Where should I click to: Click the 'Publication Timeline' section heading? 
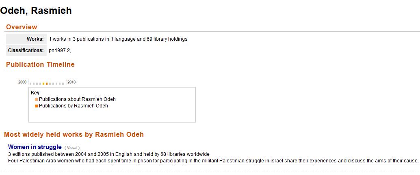click(x=40, y=64)
